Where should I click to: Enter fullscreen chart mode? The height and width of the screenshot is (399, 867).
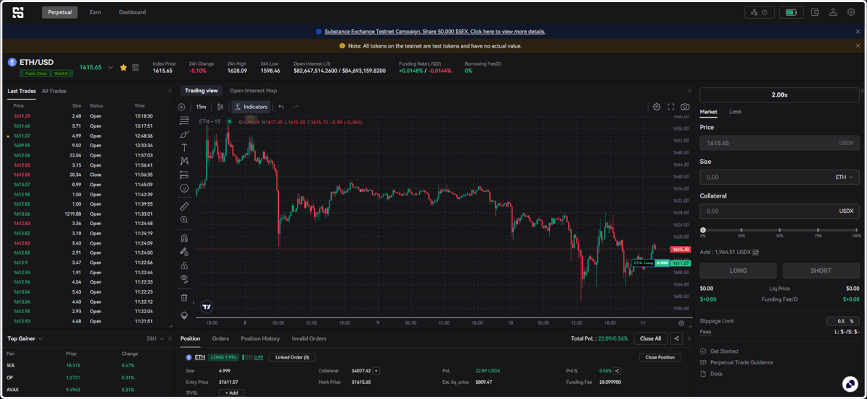coord(670,107)
